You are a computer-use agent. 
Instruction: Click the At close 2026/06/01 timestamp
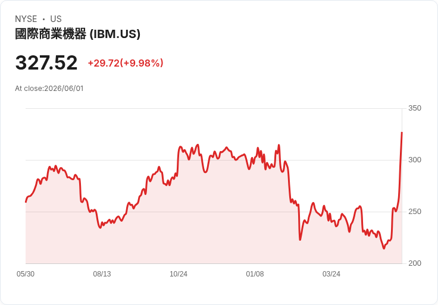pyautogui.click(x=49, y=89)
